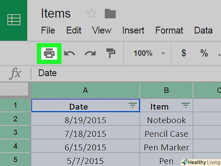This screenshot has width=221, height=166.
Task: Open the Insert menu
Action: (133, 30)
